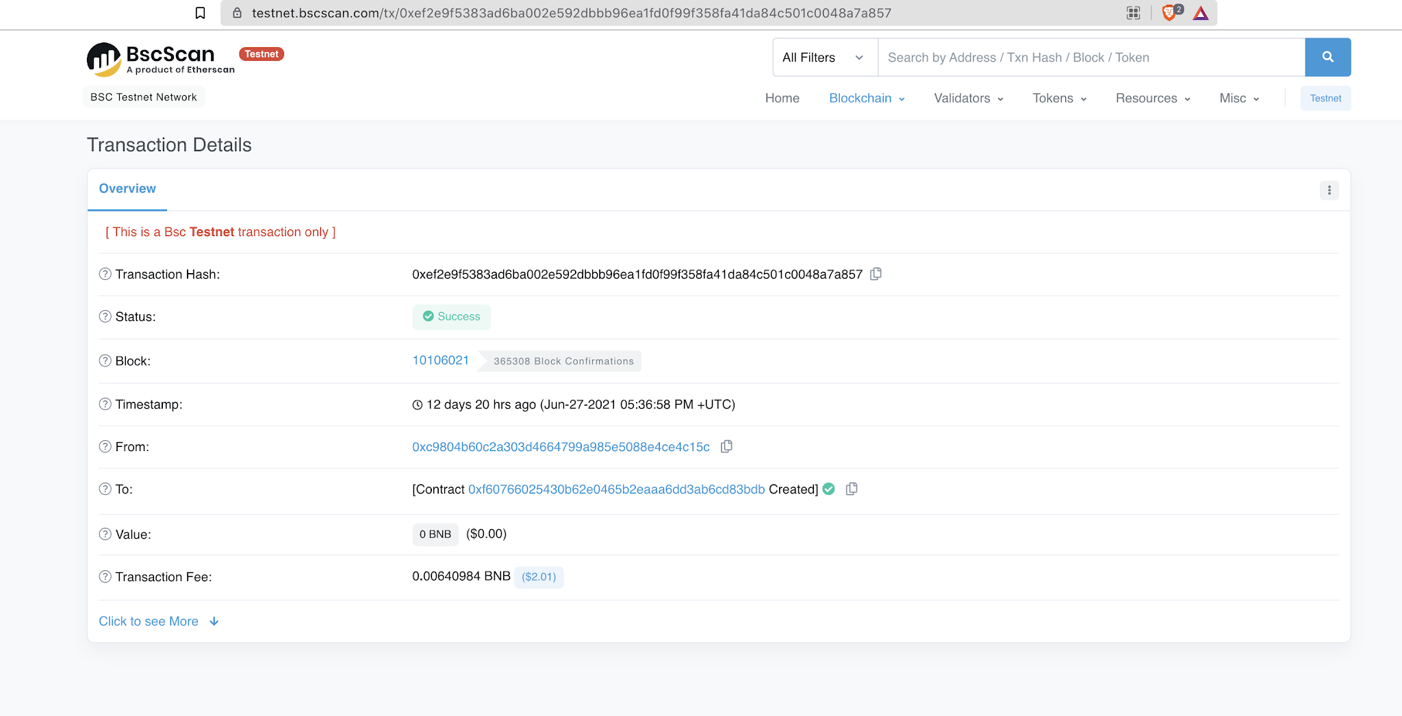Open the kebab menu on the Overview card
The width and height of the screenshot is (1402, 716).
pos(1329,190)
